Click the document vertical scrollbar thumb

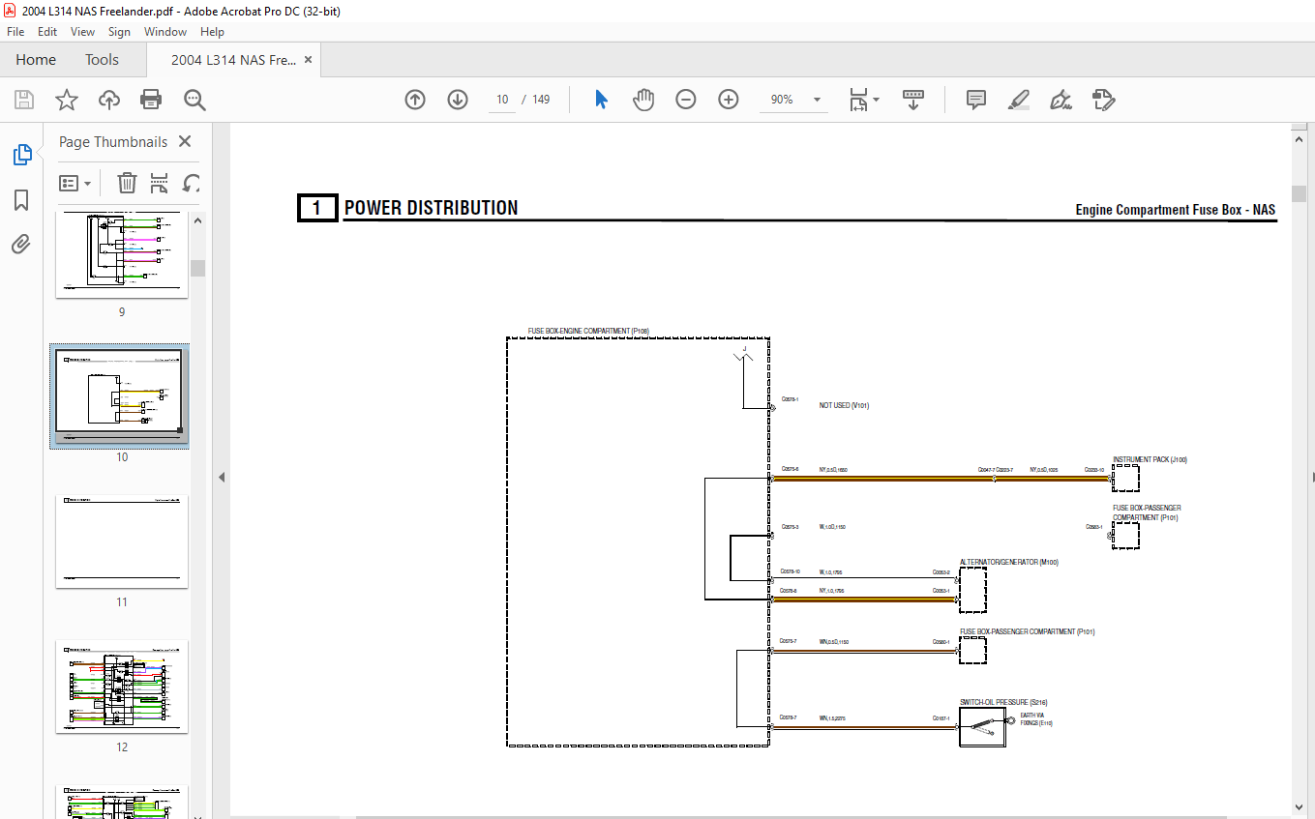pos(1299,193)
